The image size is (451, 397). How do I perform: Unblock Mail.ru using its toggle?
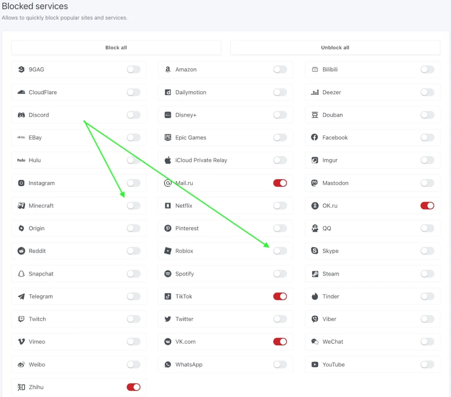pyautogui.click(x=280, y=183)
